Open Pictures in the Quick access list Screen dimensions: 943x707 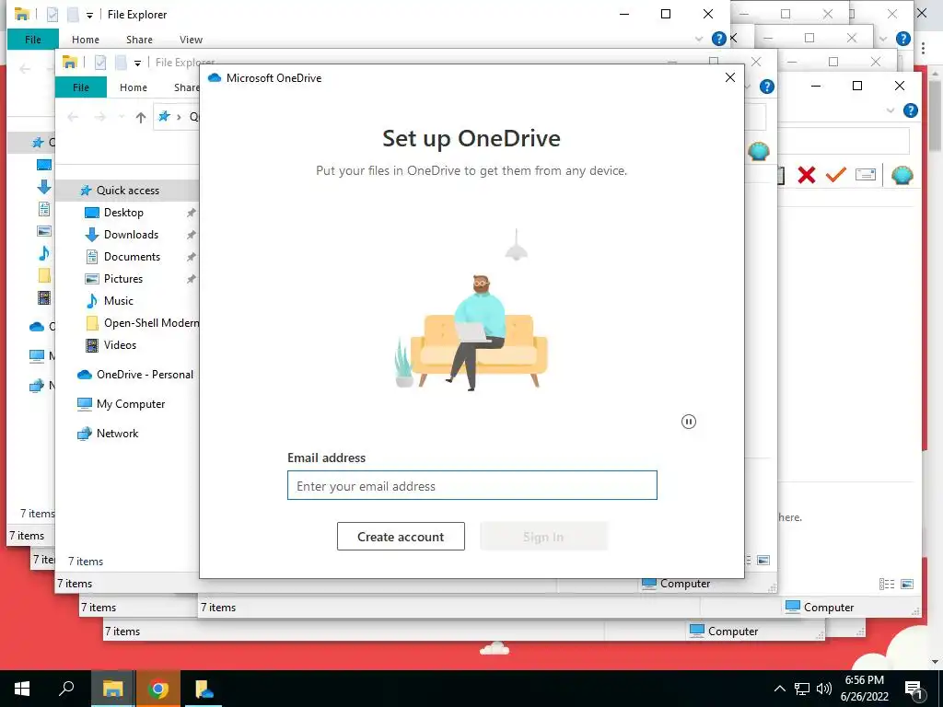click(x=122, y=279)
